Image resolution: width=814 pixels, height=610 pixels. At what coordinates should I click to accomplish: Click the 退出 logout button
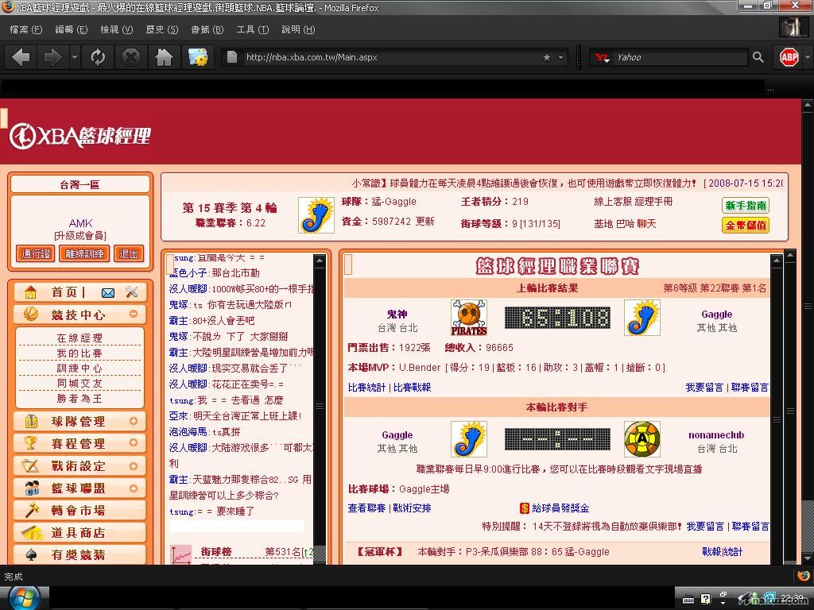[x=128, y=253]
